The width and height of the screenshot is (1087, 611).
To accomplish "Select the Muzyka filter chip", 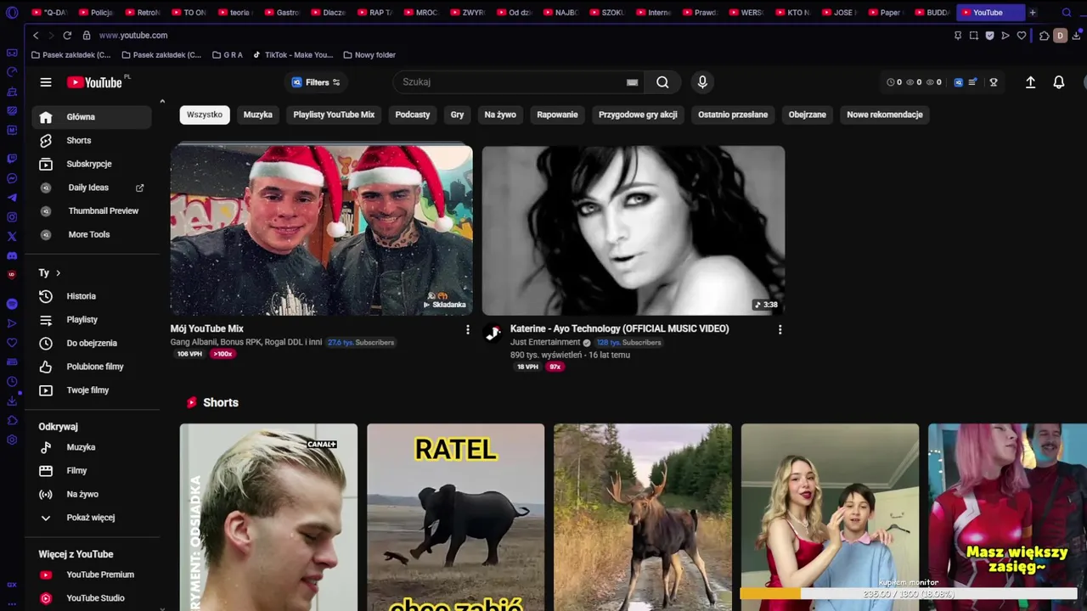I will [258, 115].
